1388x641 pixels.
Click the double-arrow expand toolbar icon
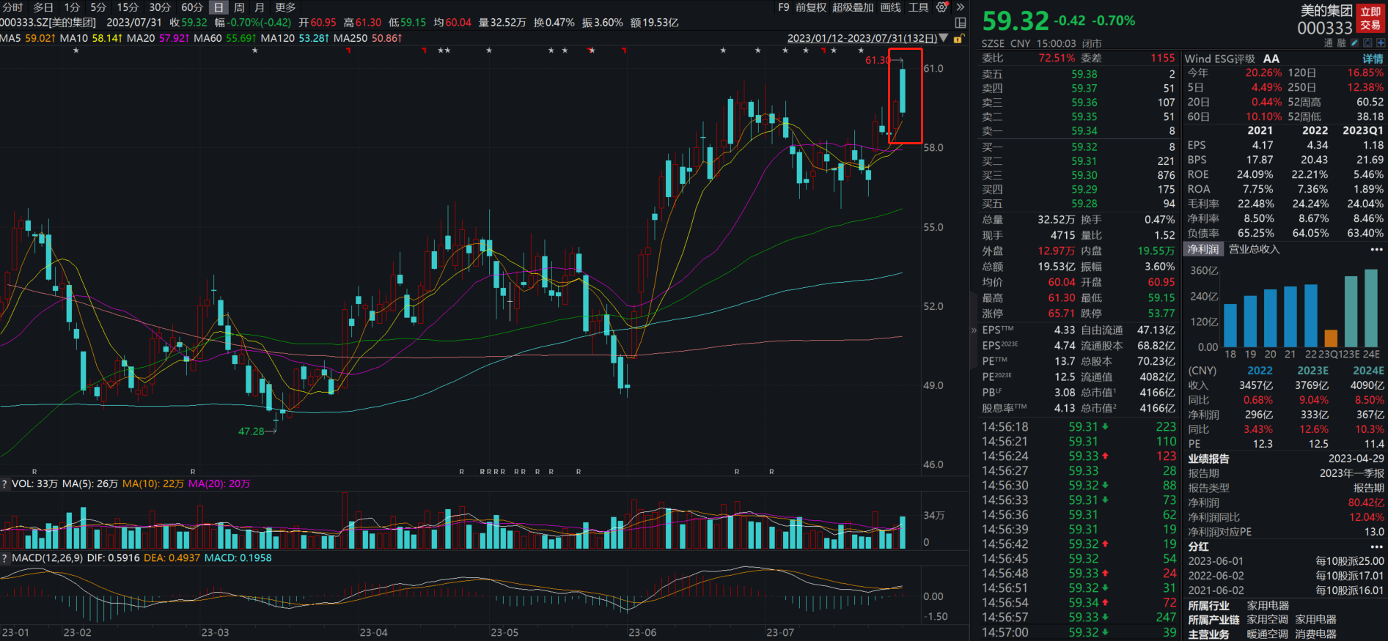tap(961, 7)
